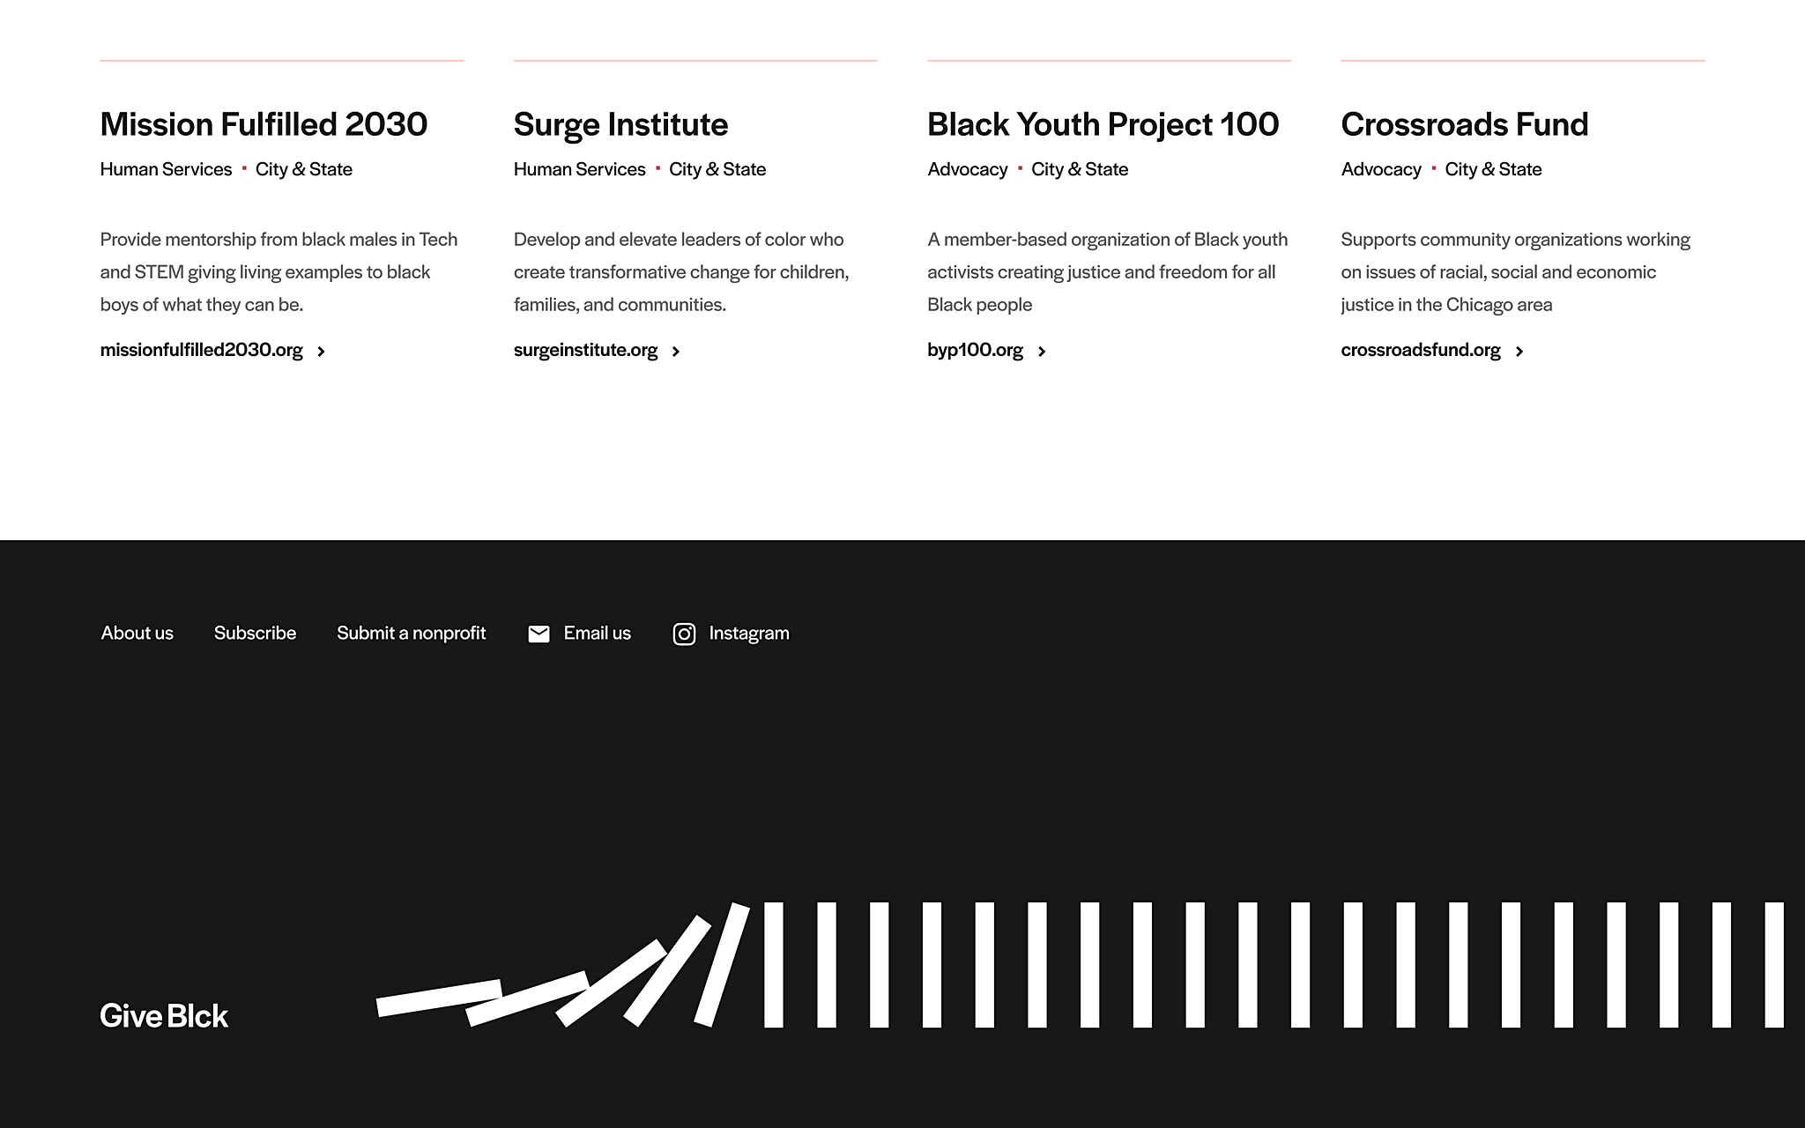
Task: Click the Mission Fulfilled 2030 heading
Action: (x=264, y=124)
